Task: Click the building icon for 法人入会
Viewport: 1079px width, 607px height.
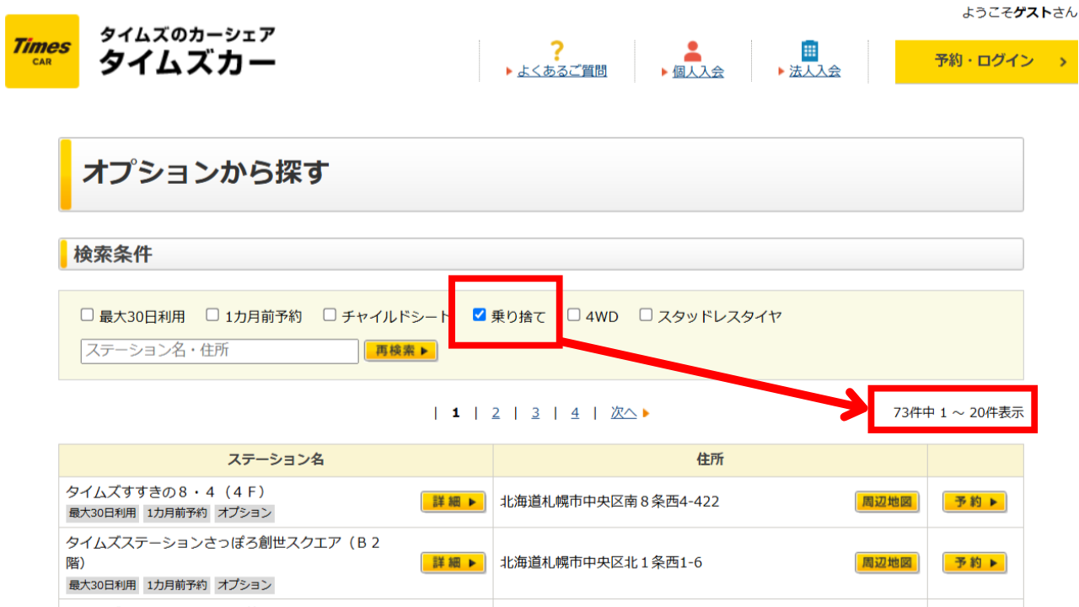Action: coord(810,51)
